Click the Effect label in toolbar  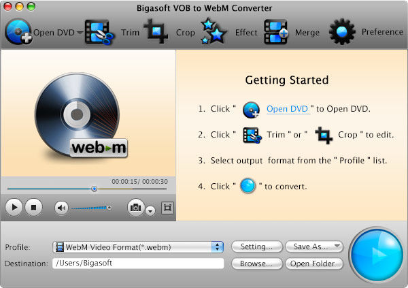pos(246,33)
